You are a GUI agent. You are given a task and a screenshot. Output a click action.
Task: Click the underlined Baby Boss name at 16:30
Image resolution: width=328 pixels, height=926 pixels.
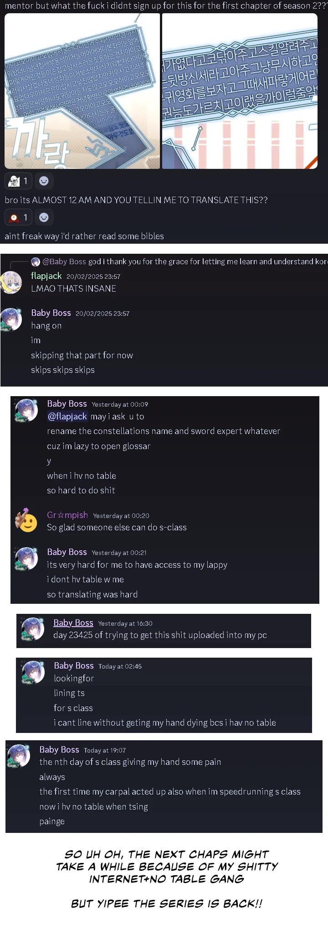73,623
